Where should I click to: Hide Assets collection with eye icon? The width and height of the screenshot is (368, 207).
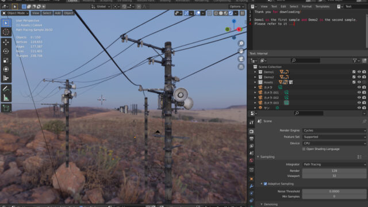(x=359, y=82)
